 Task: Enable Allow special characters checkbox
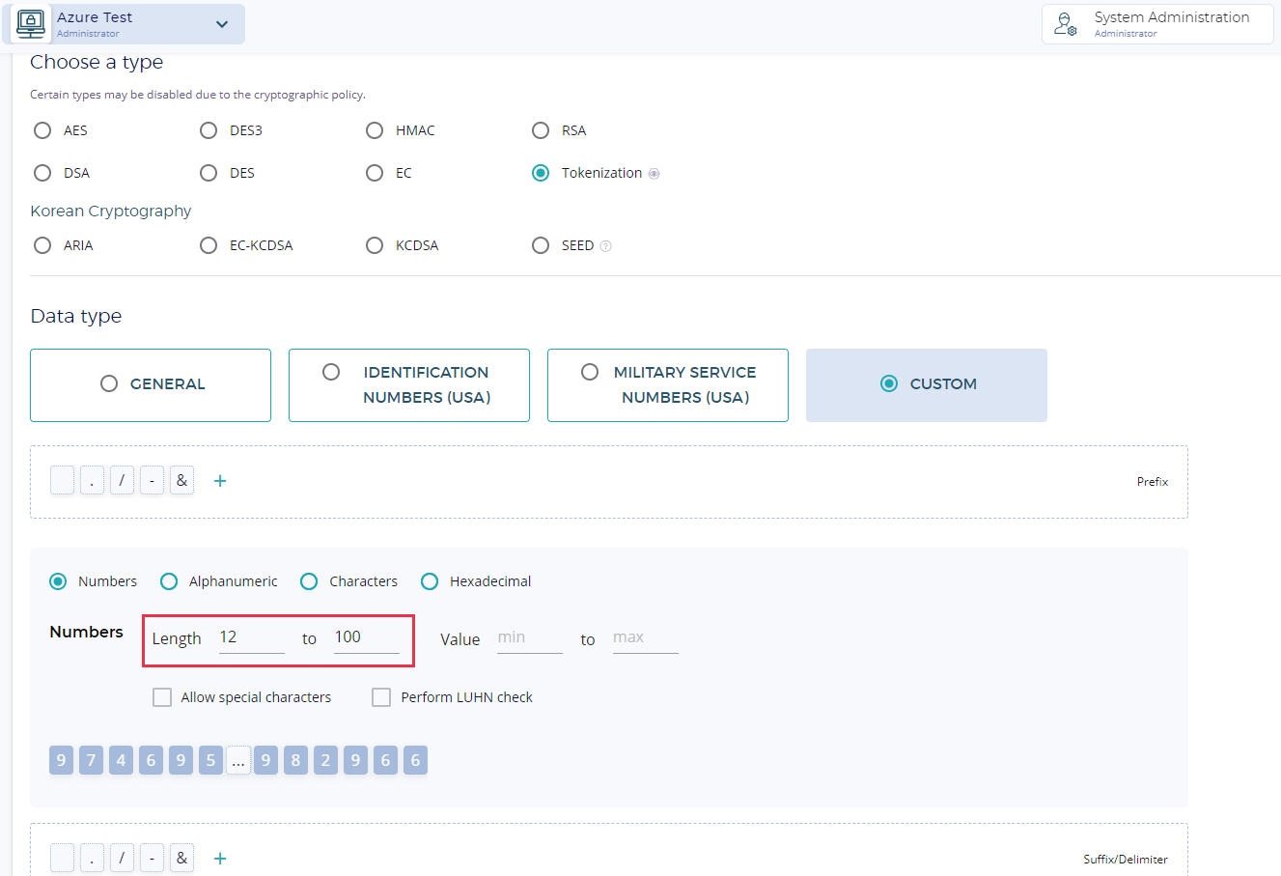pos(162,697)
